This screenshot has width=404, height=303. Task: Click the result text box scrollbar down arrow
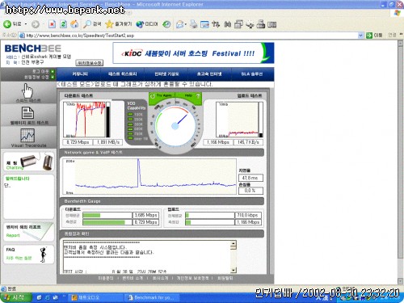click(x=234, y=270)
